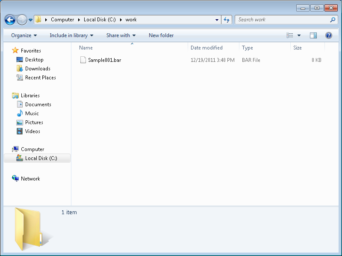Open the address bar previous locations dropdown
The image size is (342, 256).
217,20
